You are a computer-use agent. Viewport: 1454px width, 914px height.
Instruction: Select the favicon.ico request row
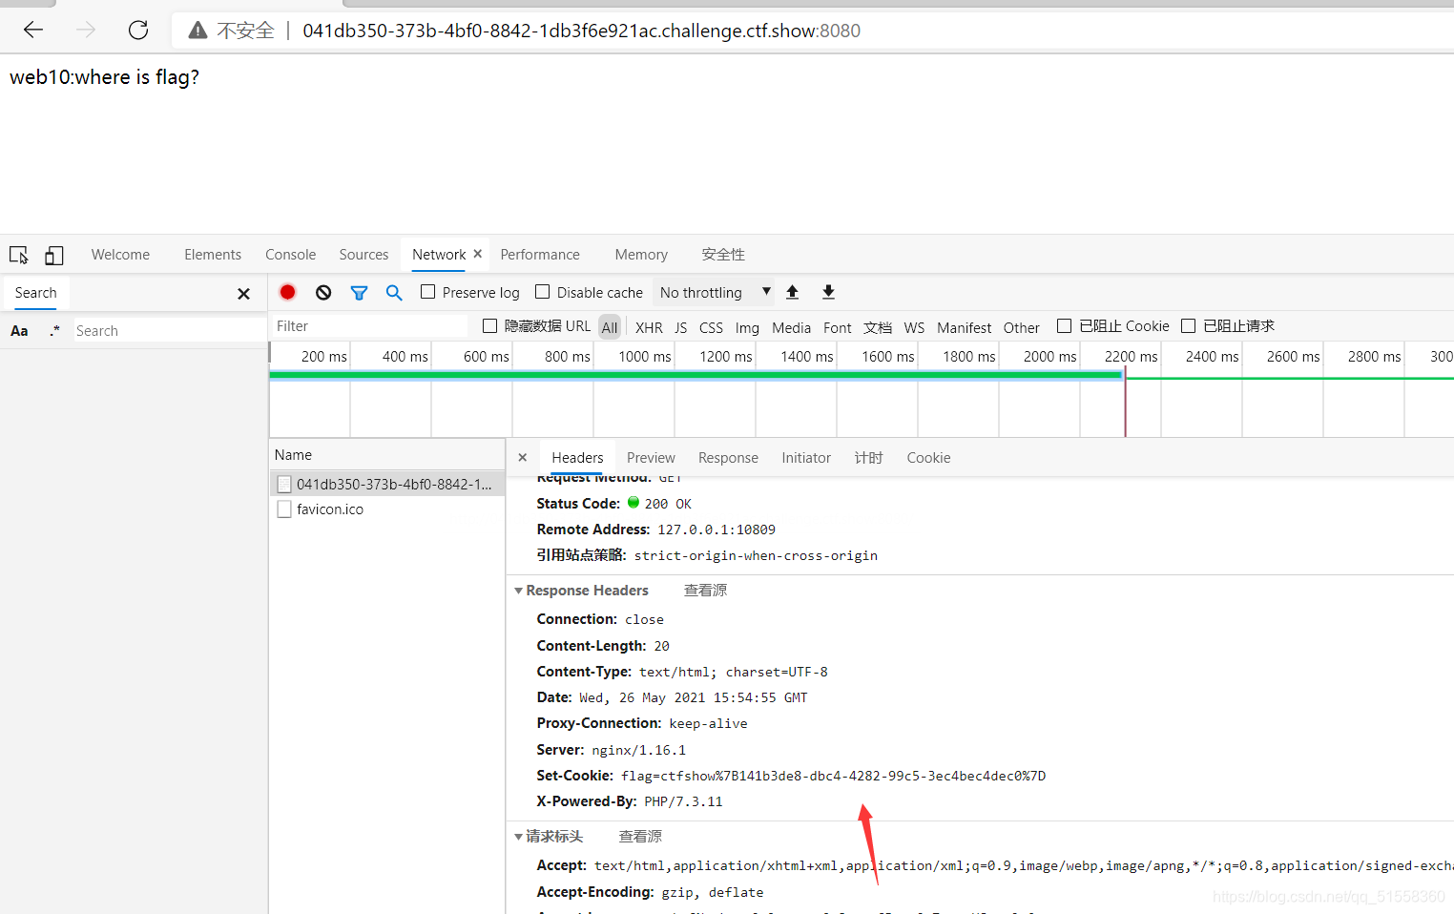click(x=386, y=509)
